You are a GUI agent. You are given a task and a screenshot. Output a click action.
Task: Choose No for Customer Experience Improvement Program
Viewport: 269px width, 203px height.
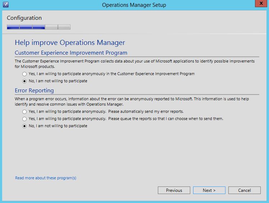tap(24, 81)
